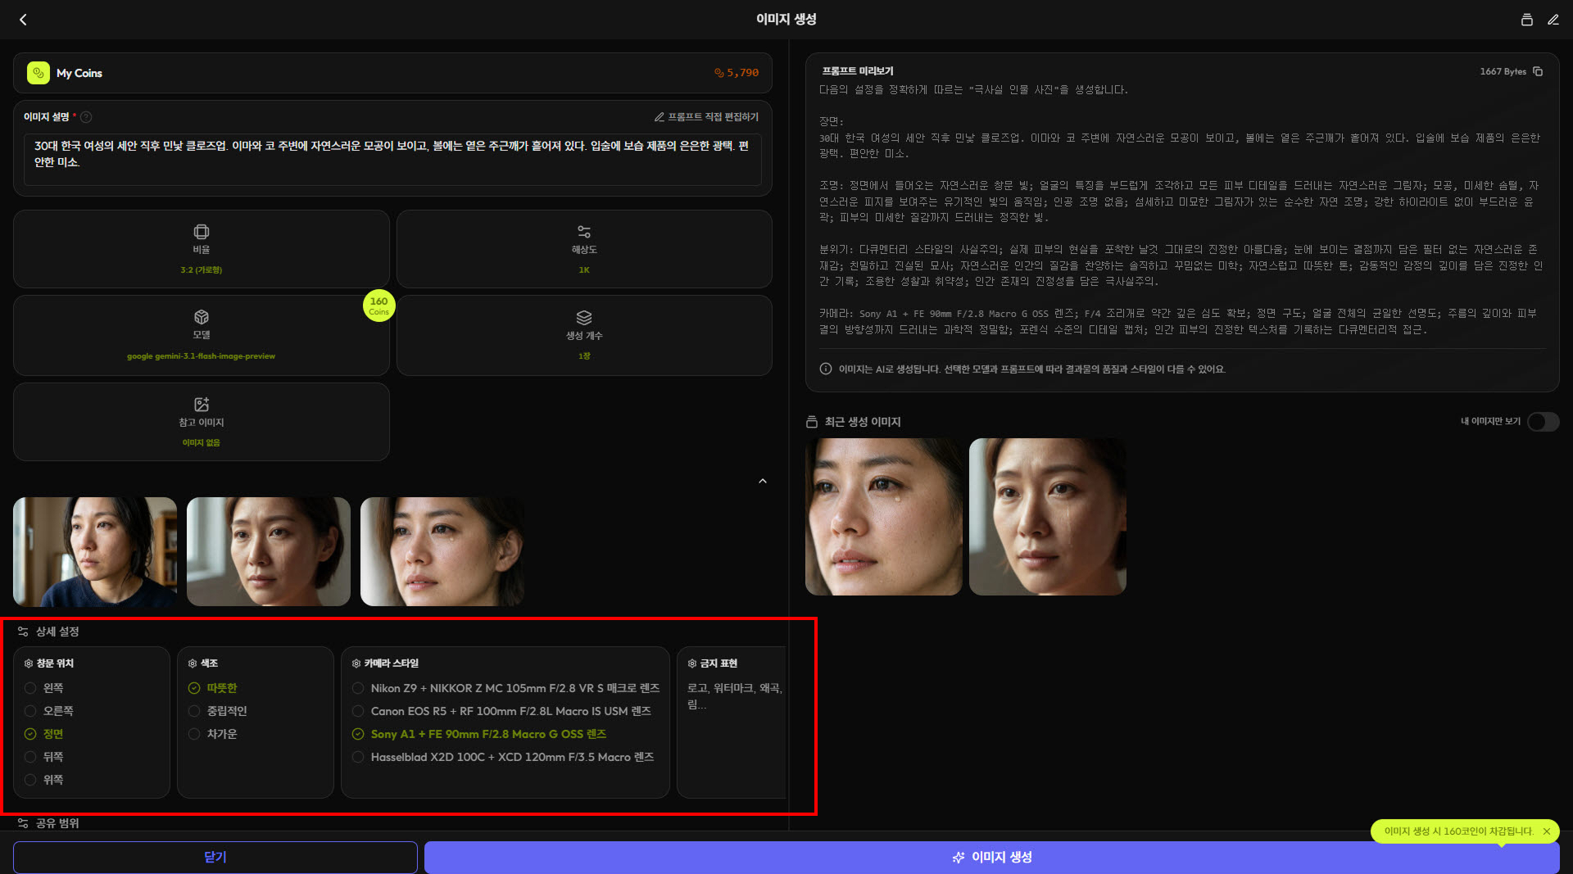1573x874 pixels.
Task: Close the 160 coin notice tooltip
Action: coord(1546,831)
